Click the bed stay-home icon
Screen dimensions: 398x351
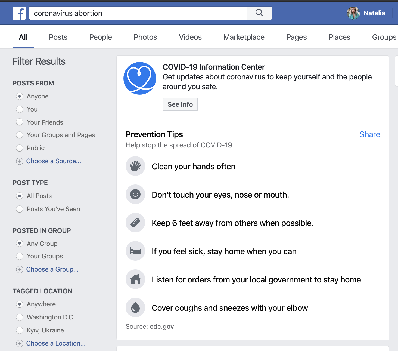[135, 251]
